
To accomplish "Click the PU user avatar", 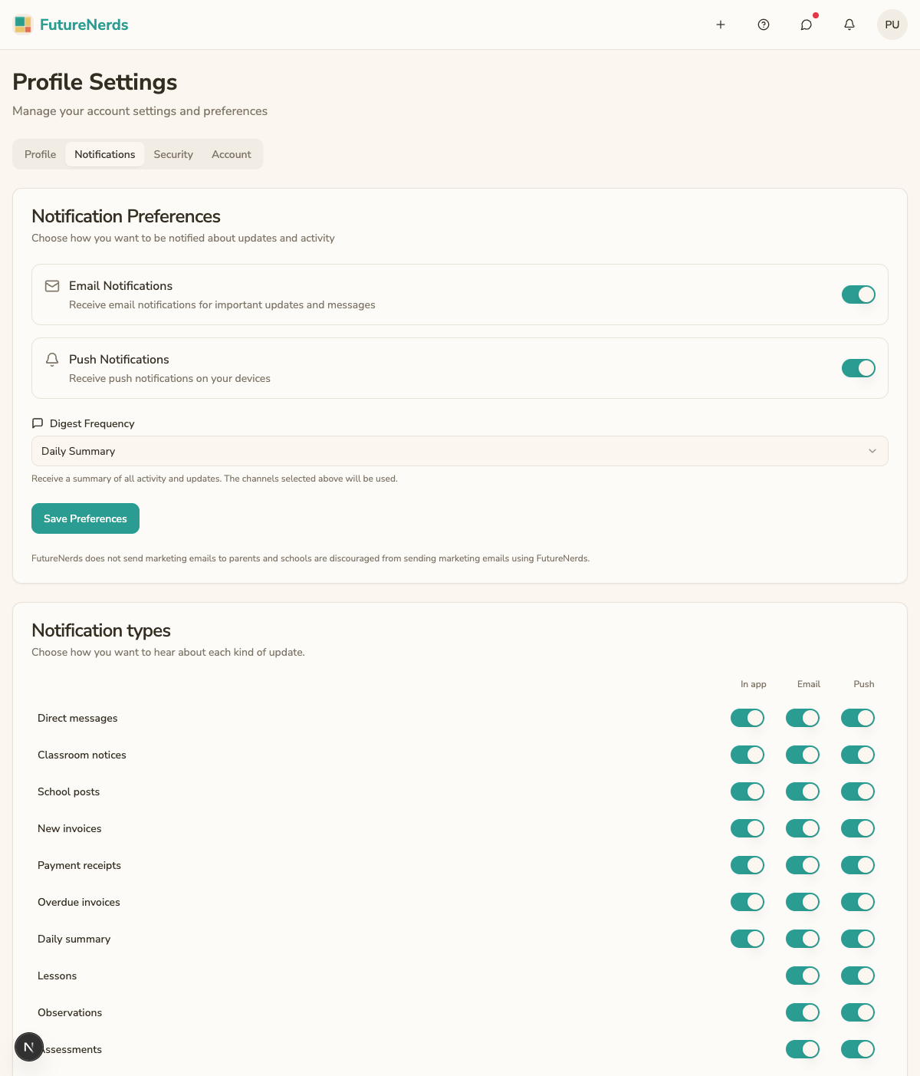I will click(x=892, y=25).
